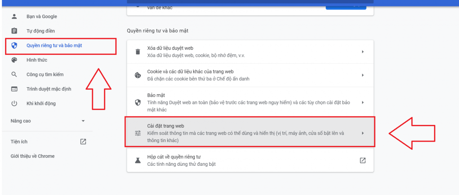The image size is (459, 195).
Task: Click the sliders icon for Cài đặt trang web
Action: tap(138, 133)
